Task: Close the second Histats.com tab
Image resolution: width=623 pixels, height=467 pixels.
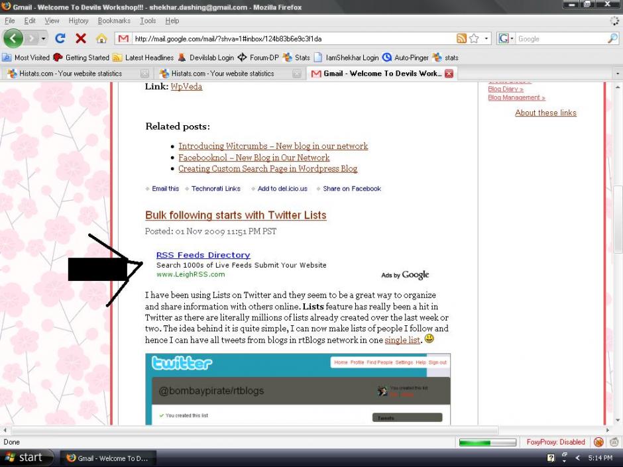Action: (296, 74)
